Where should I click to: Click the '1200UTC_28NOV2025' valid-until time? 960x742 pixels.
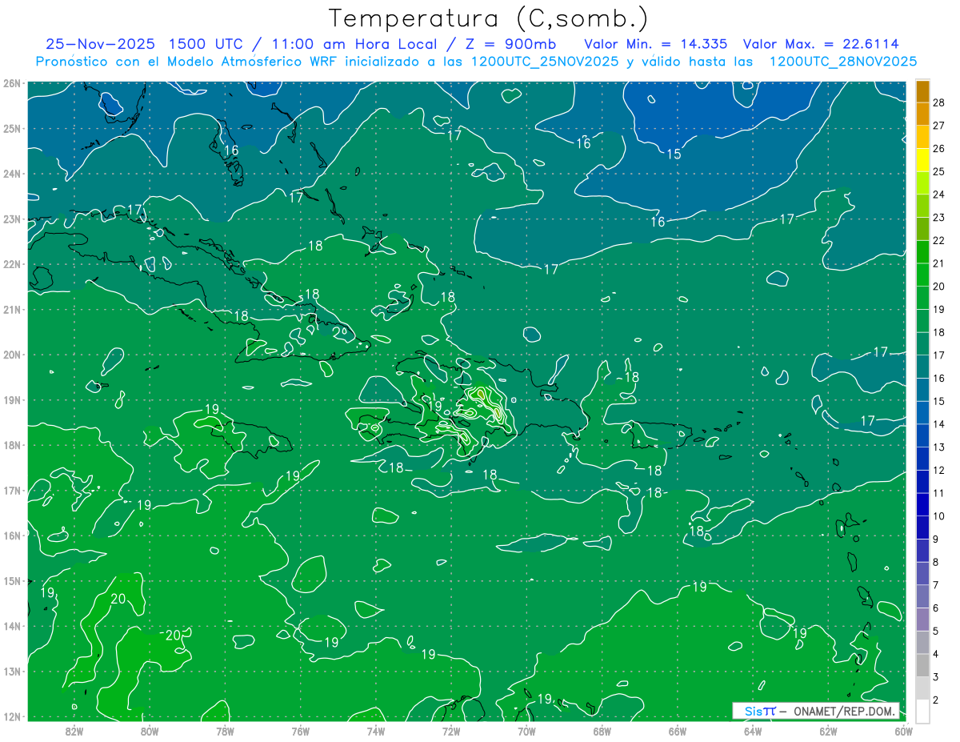click(x=842, y=62)
